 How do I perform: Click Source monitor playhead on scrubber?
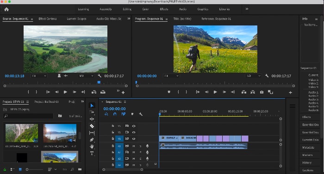pyautogui.click(x=99, y=82)
